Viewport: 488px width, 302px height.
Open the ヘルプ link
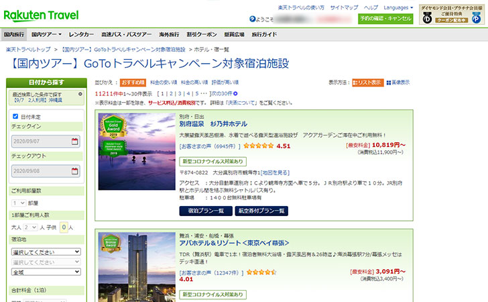pos(371,7)
